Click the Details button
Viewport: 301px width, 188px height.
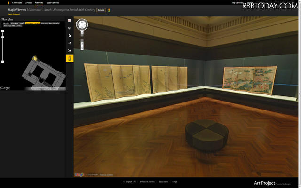[101, 10]
